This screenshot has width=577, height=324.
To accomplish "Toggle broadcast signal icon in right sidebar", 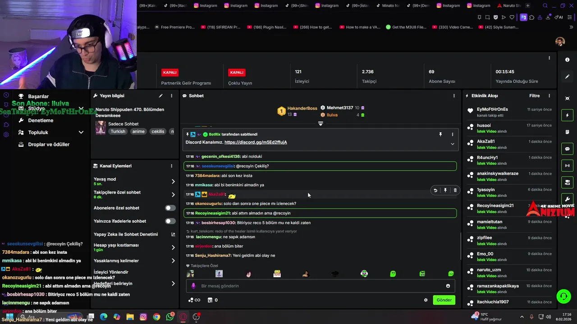I will (567, 166).
